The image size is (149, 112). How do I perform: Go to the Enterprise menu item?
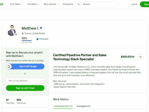click(x=68, y=4)
